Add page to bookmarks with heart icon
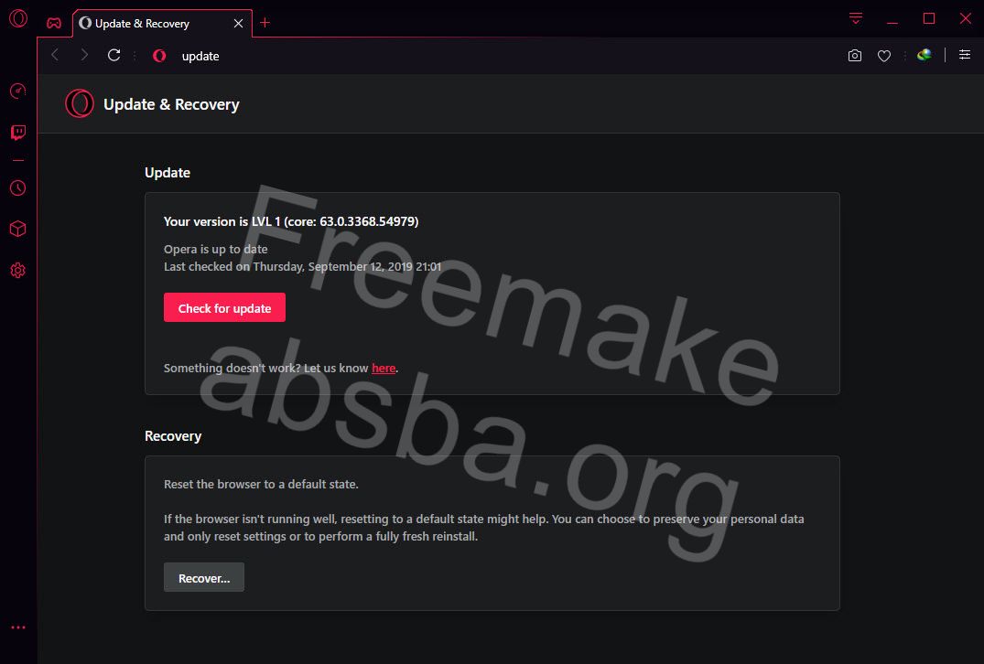This screenshot has width=984, height=664. click(x=884, y=56)
